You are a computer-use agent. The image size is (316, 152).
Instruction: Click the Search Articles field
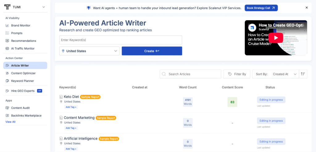click(190, 74)
